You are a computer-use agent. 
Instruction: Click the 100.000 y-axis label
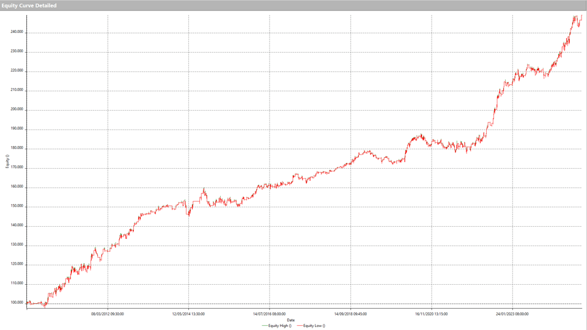17,303
